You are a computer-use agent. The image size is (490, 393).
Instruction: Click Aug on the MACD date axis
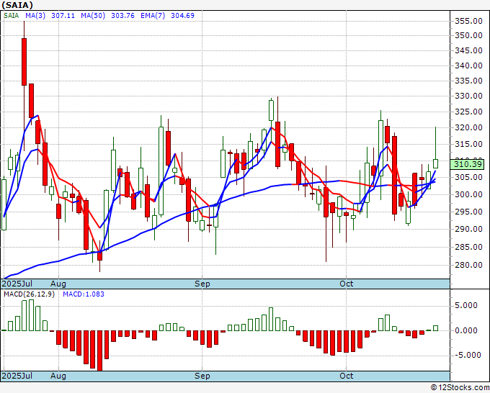coord(58,376)
